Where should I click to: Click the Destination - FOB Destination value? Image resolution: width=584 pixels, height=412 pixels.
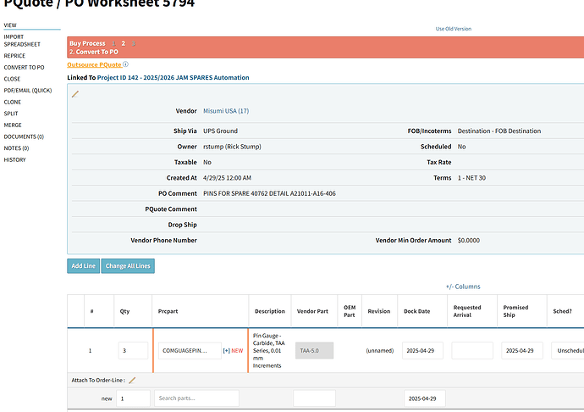click(x=499, y=131)
